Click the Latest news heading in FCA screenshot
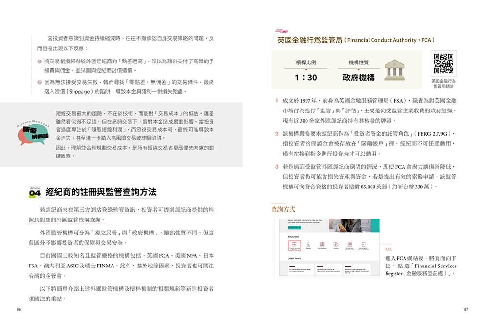This screenshot has height=328, width=485. click(x=294, y=258)
